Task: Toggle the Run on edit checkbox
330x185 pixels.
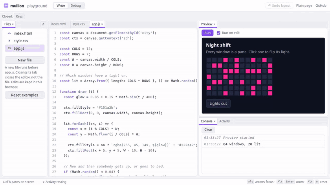Action: 218,33
